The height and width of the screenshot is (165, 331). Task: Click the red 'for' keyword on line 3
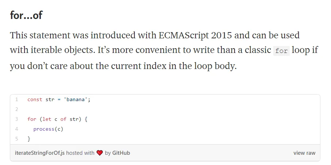coord(32,119)
